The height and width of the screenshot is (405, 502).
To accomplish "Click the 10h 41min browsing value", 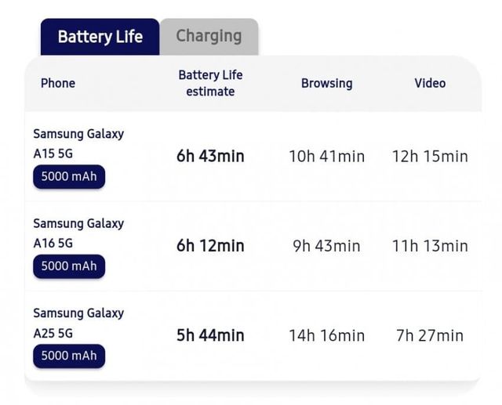I will click(x=326, y=157).
